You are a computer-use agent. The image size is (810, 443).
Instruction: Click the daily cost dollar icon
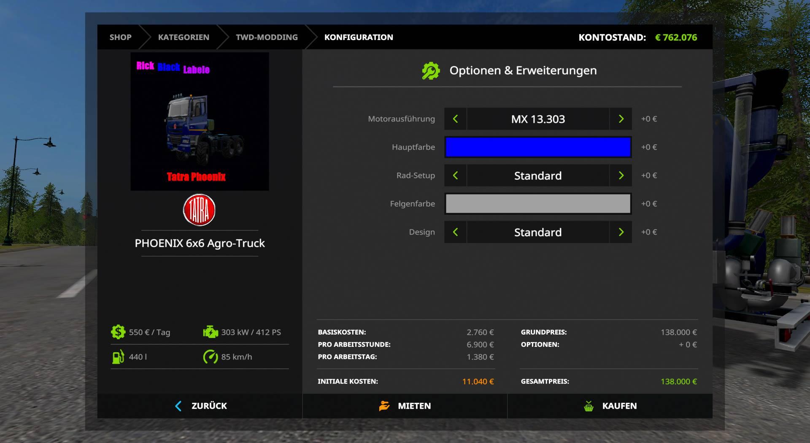point(118,332)
